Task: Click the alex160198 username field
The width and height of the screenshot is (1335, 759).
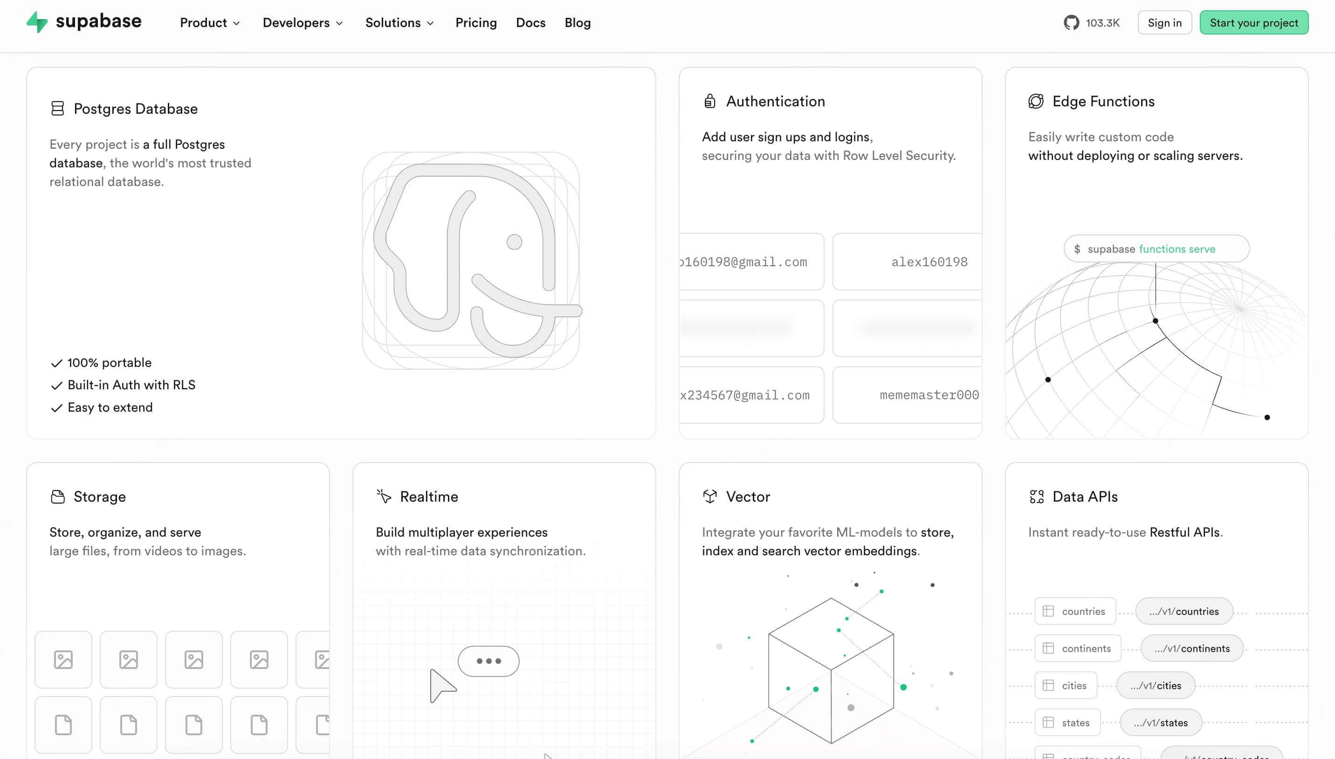Action: tap(907, 261)
